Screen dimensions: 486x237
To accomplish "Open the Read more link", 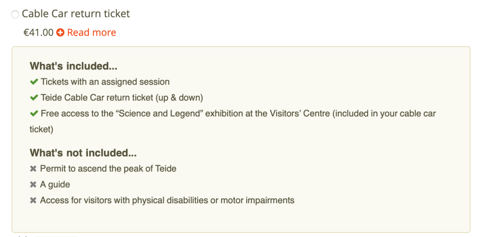I will point(92,33).
